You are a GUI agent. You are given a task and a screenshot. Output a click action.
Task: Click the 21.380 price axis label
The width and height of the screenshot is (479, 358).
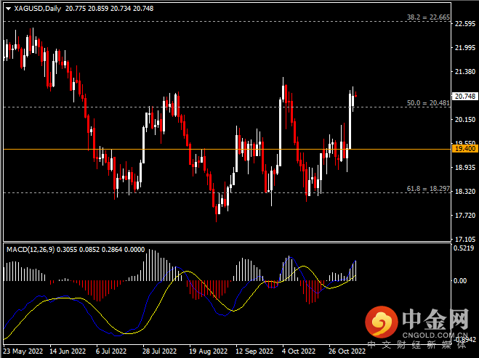pyautogui.click(x=465, y=71)
